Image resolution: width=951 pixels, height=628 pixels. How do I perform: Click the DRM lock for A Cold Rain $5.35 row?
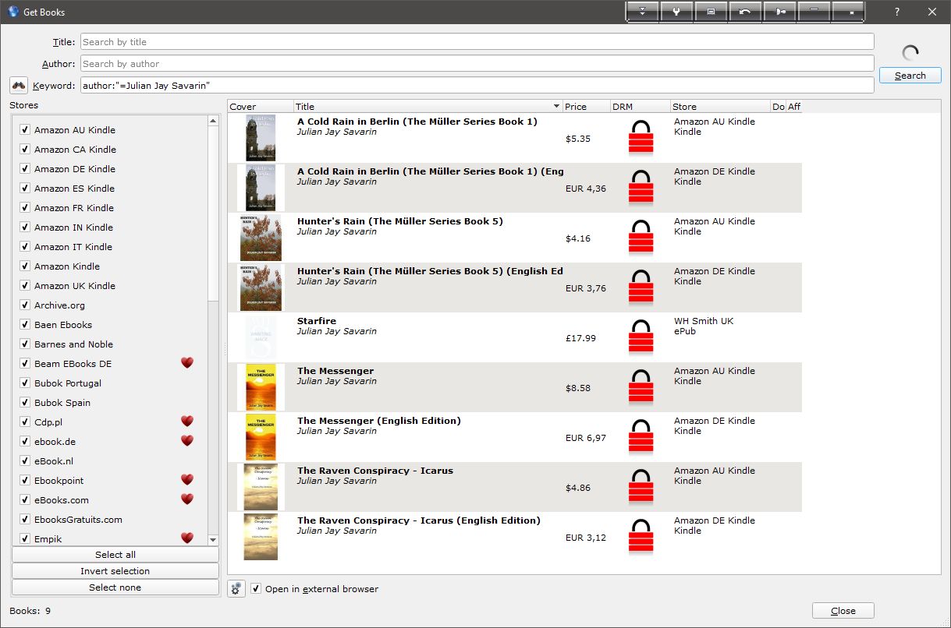pyautogui.click(x=641, y=138)
